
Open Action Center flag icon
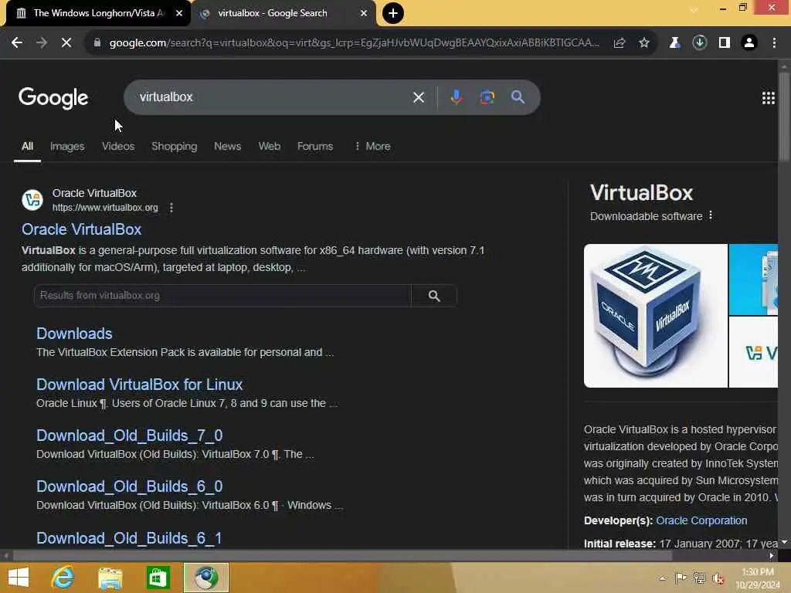click(x=681, y=578)
